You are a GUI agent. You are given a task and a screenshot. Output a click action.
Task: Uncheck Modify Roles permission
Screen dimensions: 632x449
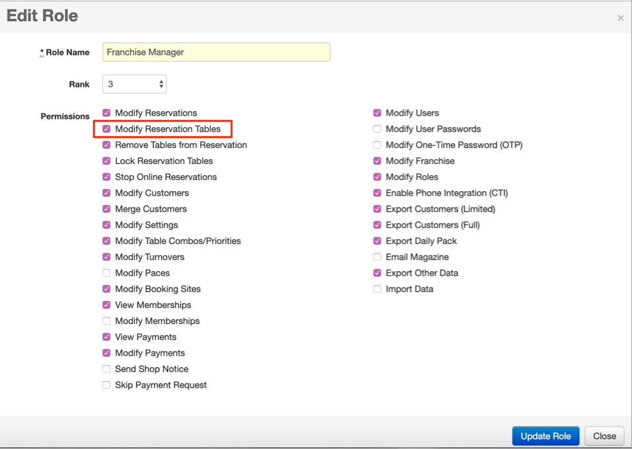[x=377, y=177]
